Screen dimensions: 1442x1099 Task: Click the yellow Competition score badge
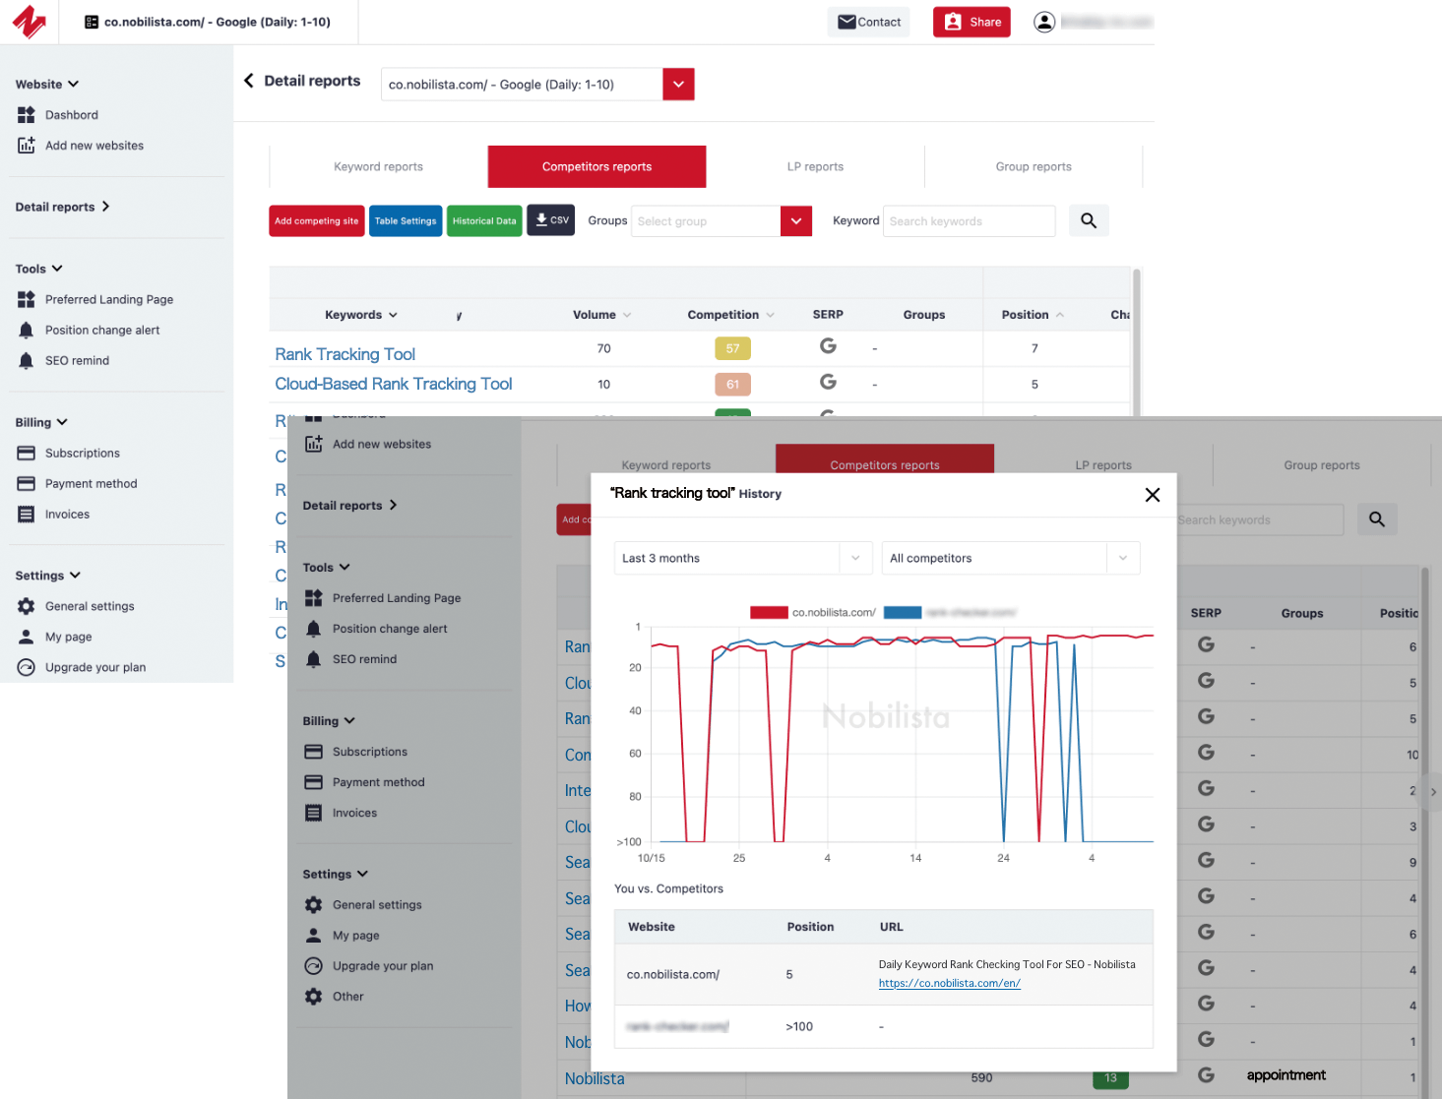click(732, 347)
